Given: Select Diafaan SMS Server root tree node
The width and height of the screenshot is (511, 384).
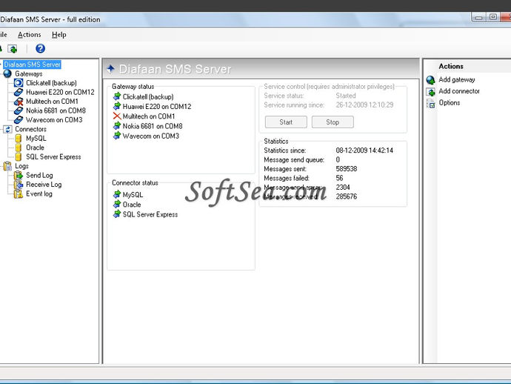Looking at the screenshot, I should (33, 64).
